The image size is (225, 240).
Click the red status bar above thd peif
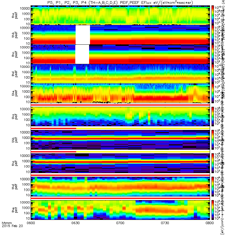pos(120,175)
